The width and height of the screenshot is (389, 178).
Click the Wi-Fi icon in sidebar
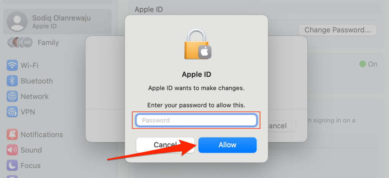point(12,66)
